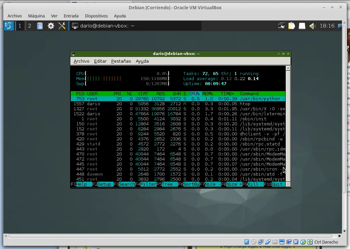Click the display monitor indicator icon
350x249 pixels.
click(x=282, y=242)
